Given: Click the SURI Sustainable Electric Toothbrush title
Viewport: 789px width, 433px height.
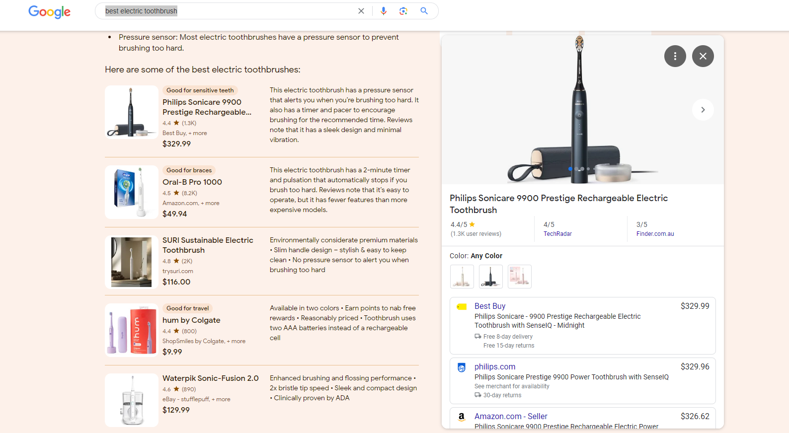Looking at the screenshot, I should pyautogui.click(x=208, y=245).
